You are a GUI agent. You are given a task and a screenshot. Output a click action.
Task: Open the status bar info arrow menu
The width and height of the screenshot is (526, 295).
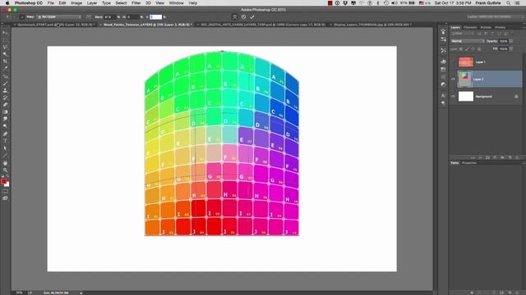(81, 293)
